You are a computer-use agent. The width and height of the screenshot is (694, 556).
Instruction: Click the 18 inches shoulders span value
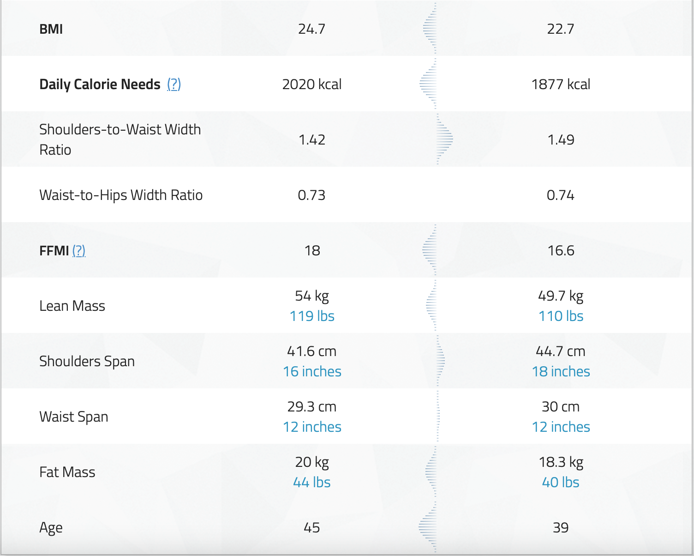[x=561, y=371]
